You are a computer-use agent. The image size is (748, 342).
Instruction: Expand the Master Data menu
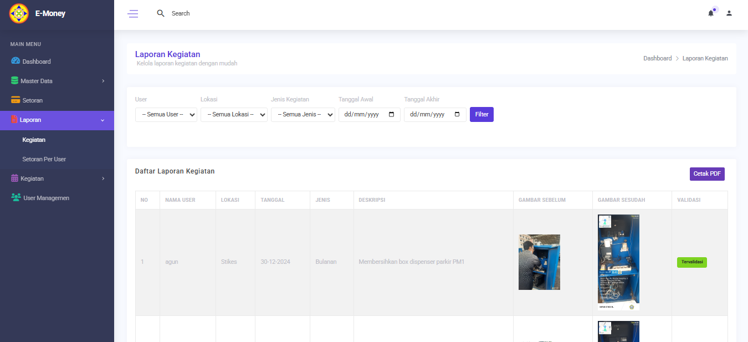point(57,81)
